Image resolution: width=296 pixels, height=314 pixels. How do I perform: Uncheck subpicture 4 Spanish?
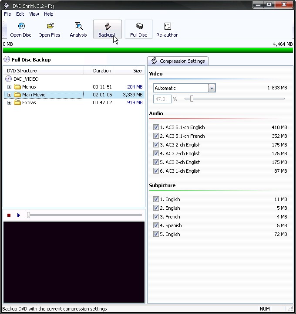156,225
